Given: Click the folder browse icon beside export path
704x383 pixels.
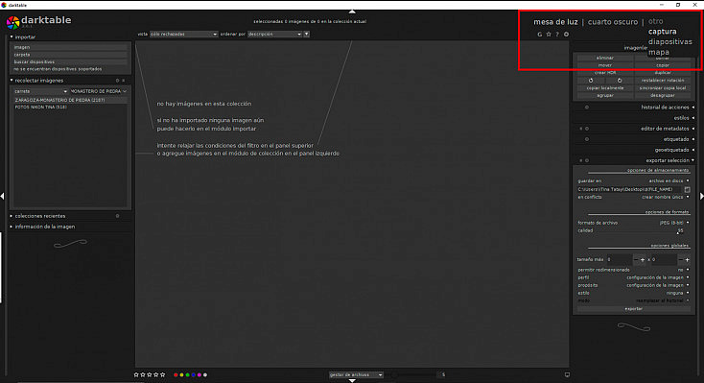Looking at the screenshot, I should 687,190.
